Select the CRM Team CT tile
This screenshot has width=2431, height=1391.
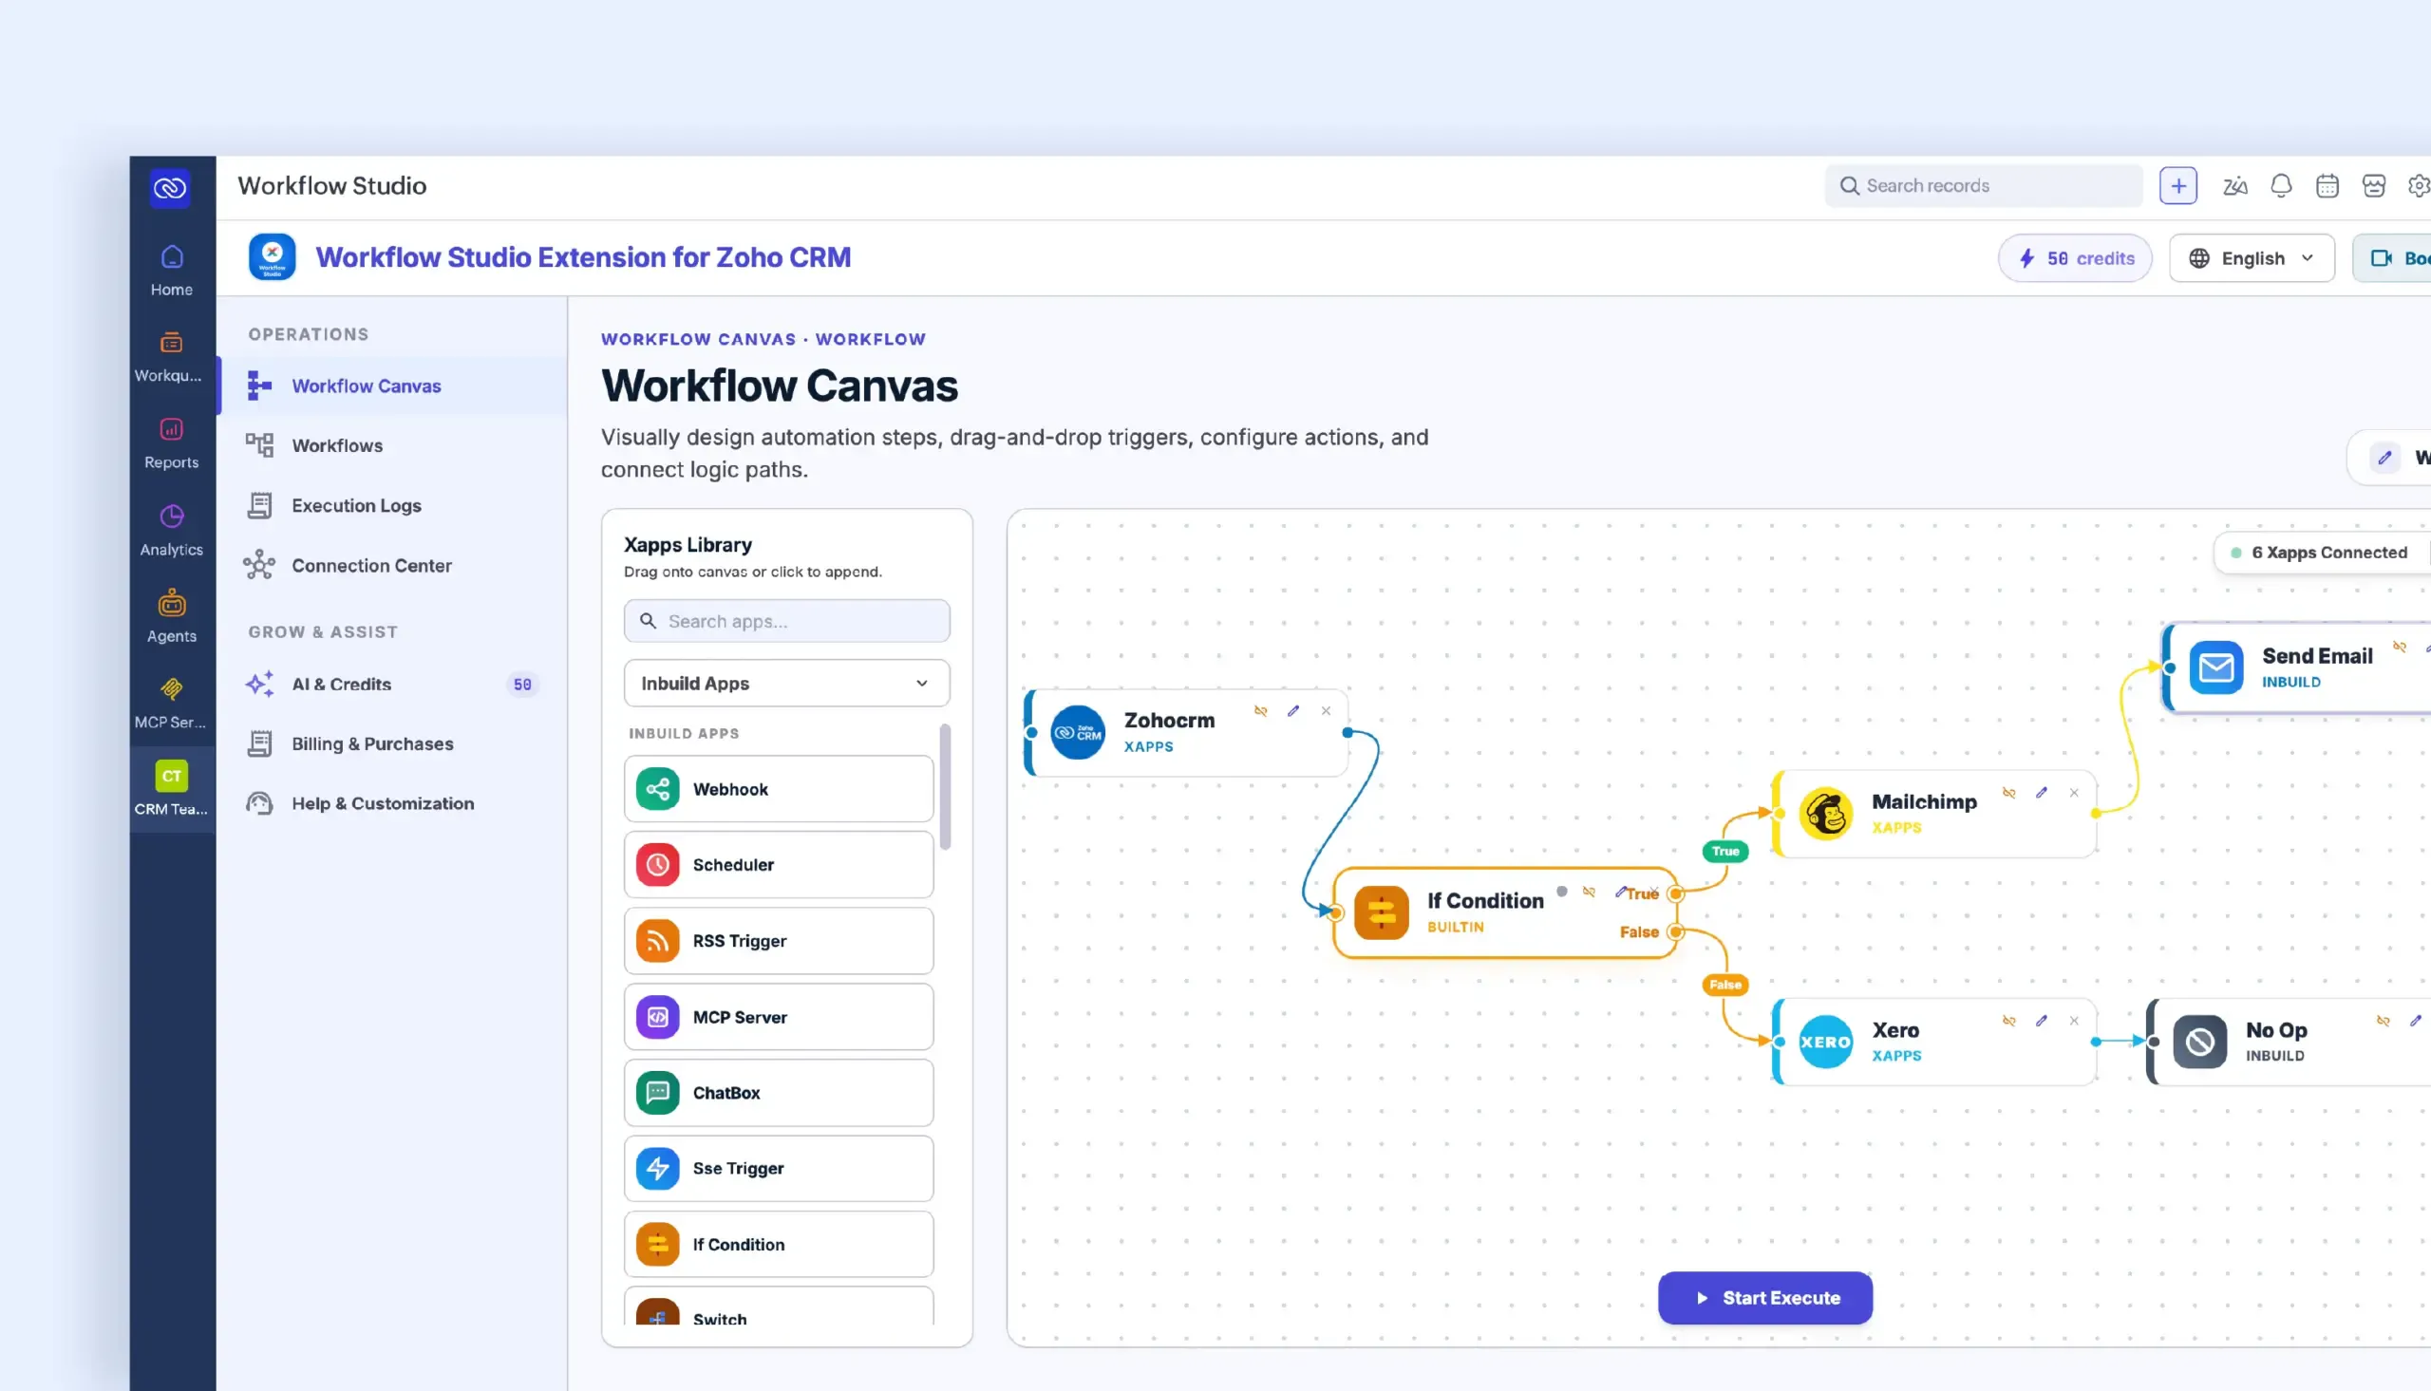click(171, 789)
